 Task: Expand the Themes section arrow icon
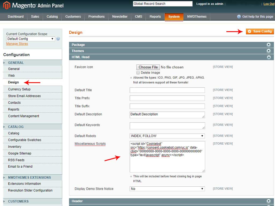[269, 51]
